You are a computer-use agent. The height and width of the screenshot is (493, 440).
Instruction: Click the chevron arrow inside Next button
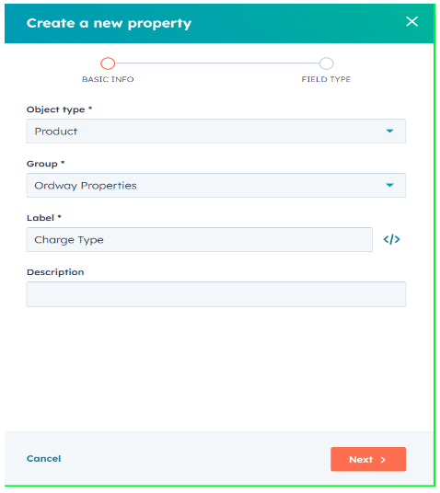click(x=383, y=460)
